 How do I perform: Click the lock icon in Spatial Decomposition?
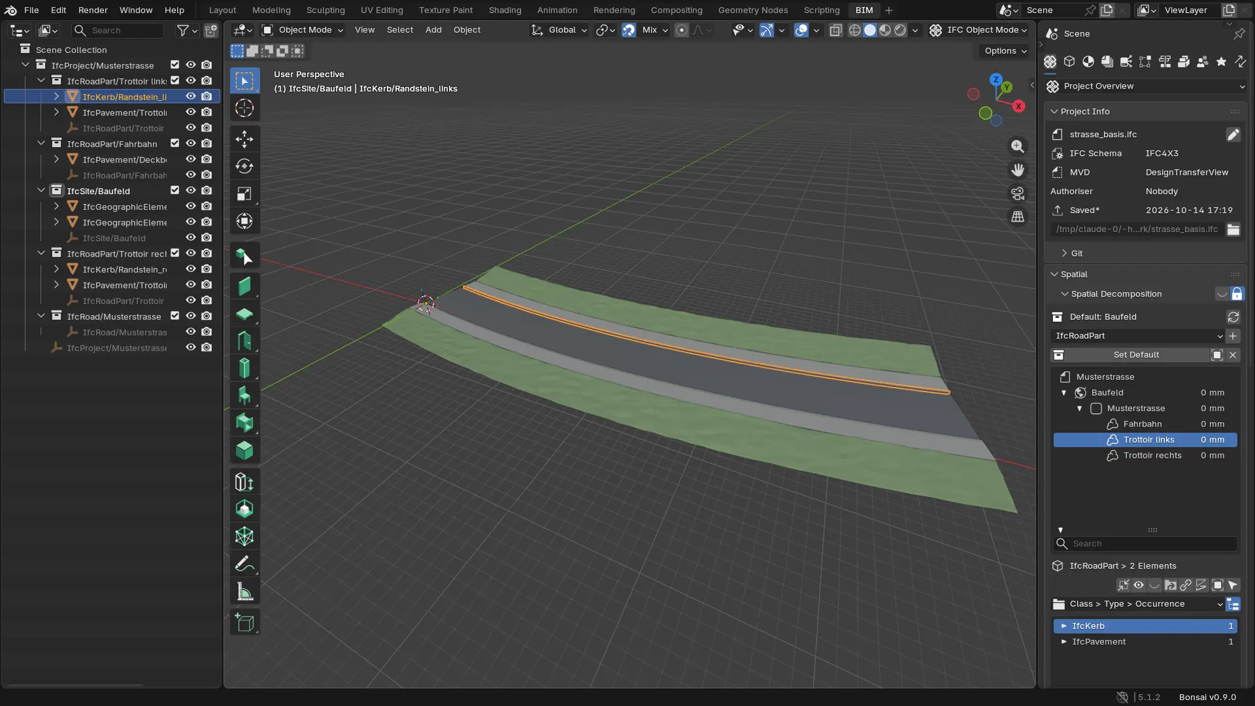(1237, 294)
